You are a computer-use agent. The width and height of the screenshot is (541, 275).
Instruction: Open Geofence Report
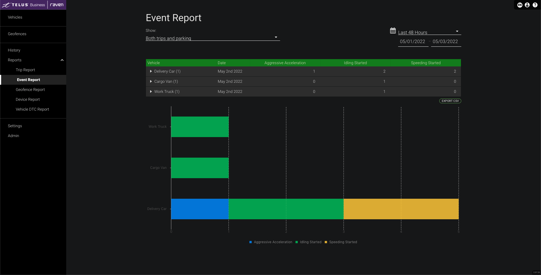30,90
